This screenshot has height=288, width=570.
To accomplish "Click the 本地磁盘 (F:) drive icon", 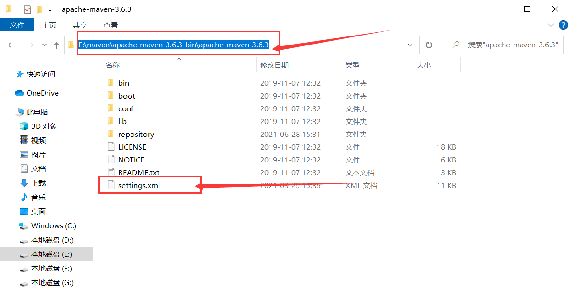I will 24,269.
